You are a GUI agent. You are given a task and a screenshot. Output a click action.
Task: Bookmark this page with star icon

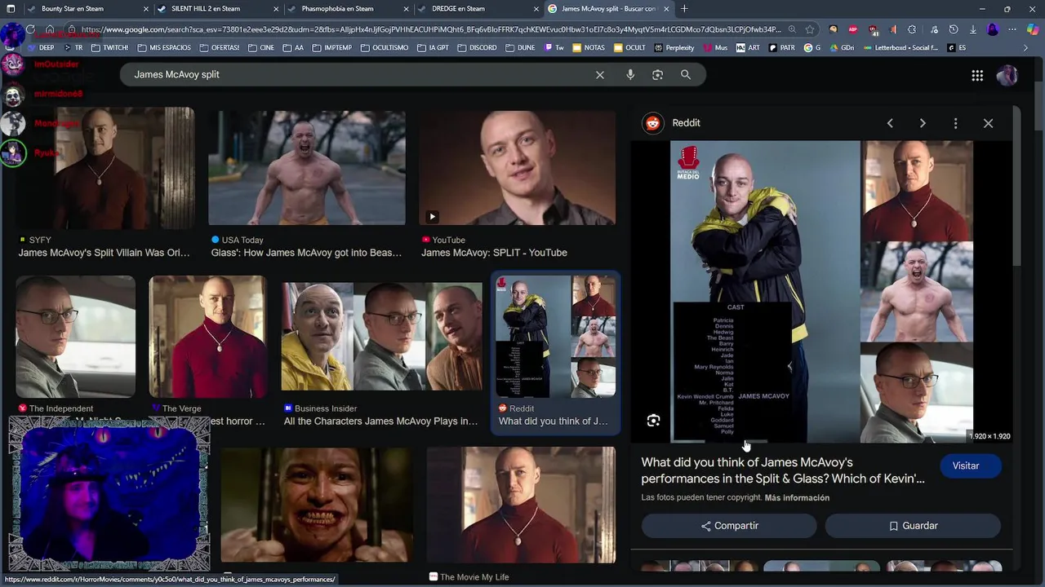(x=809, y=29)
